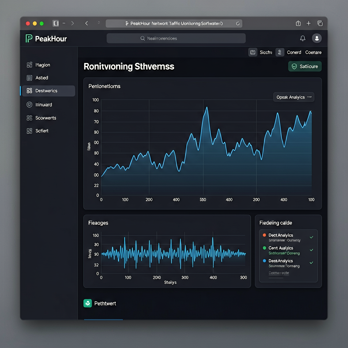Click the forward chevron in the title bar

coord(72,23)
